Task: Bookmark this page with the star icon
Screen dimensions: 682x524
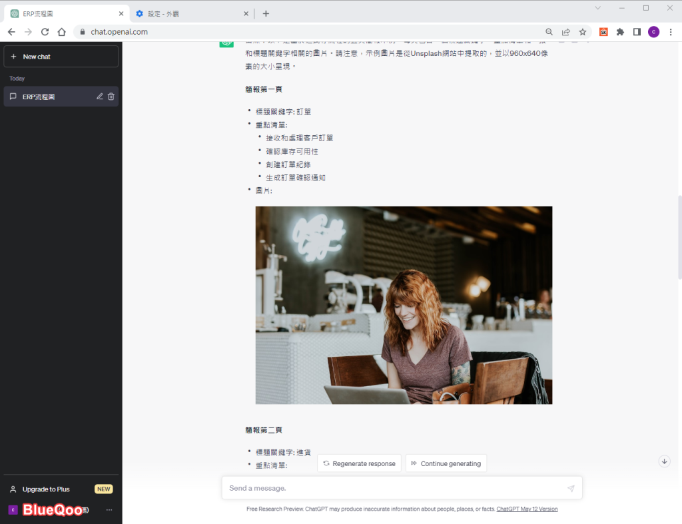Action: click(583, 32)
